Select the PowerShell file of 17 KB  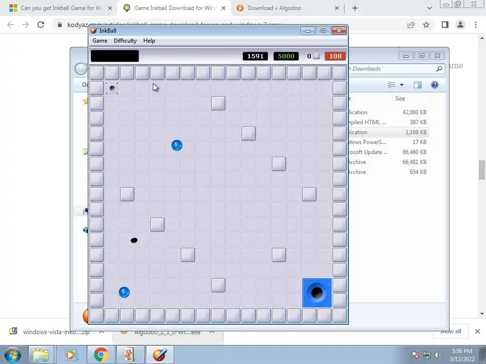click(x=387, y=142)
